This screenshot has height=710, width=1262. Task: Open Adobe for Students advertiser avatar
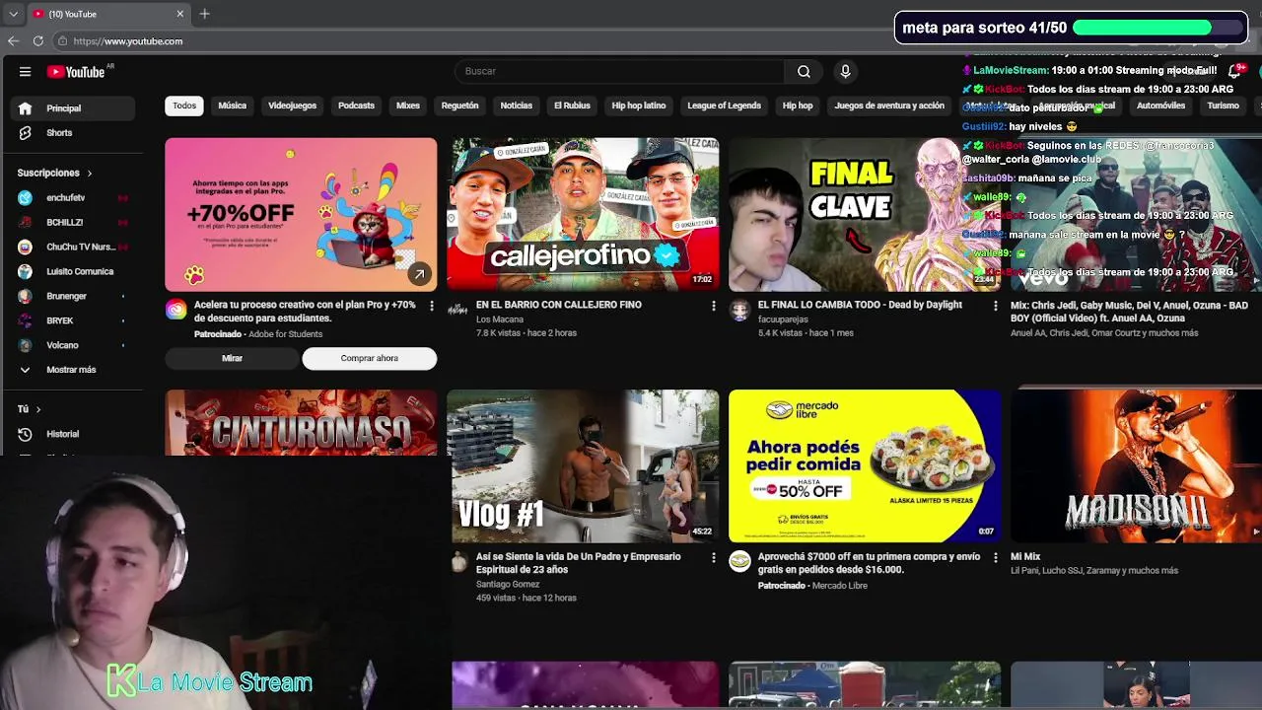175,310
